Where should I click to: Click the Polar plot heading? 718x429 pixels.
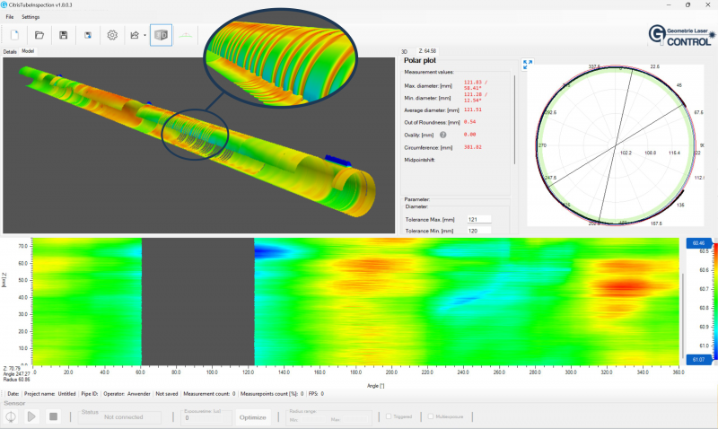tap(420, 60)
